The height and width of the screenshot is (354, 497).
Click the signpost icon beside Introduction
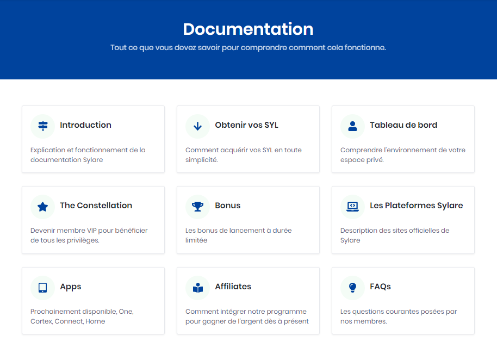tap(43, 126)
